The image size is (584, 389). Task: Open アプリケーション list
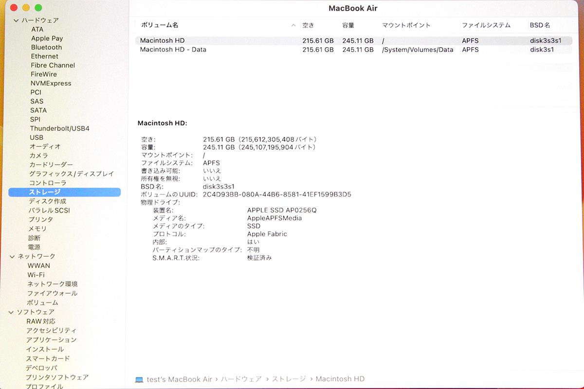[52, 340]
